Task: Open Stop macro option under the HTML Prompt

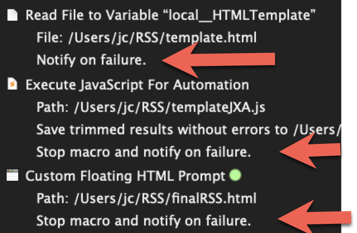Action: click(143, 220)
